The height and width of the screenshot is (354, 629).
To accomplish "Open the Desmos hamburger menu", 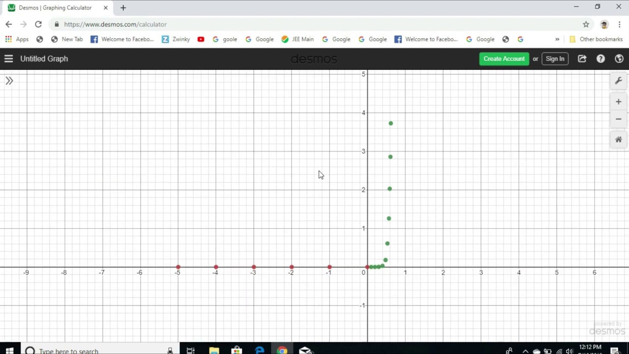I will click(8, 59).
